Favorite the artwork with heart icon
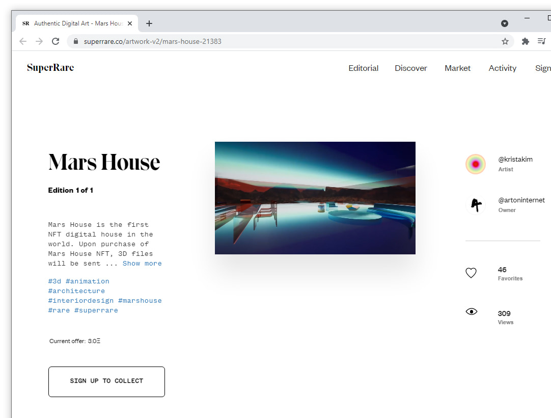This screenshot has width=551, height=418. coord(471,273)
